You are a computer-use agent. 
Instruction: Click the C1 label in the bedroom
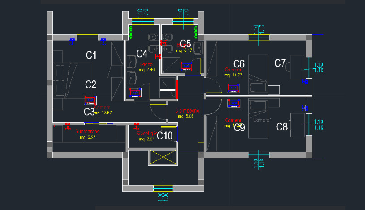click(x=91, y=55)
